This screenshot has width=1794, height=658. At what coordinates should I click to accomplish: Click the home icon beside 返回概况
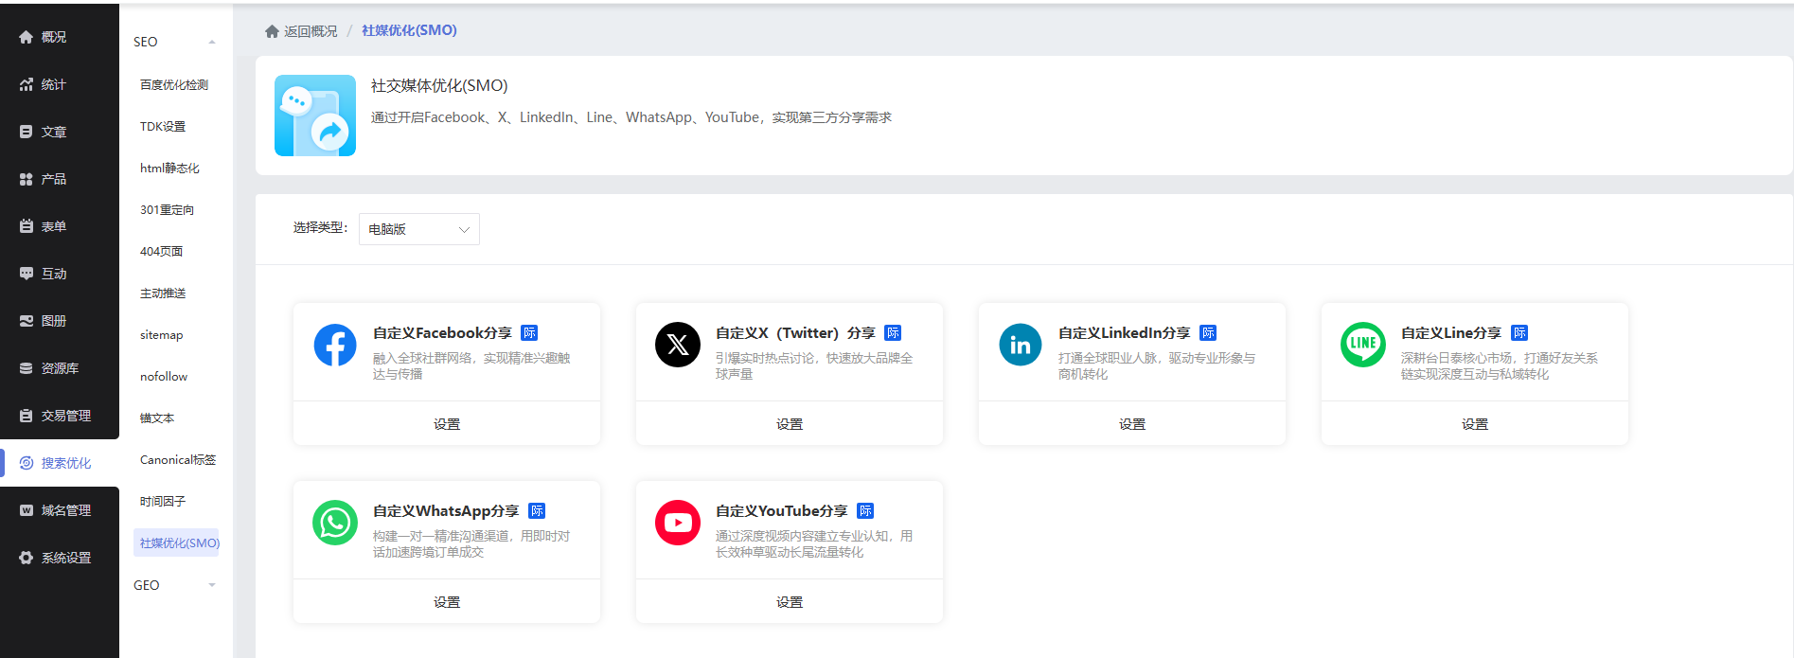pyautogui.click(x=272, y=31)
